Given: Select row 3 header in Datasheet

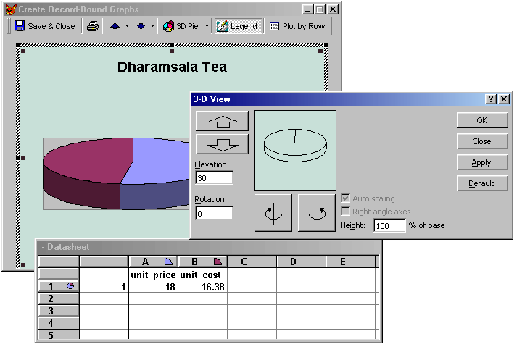Looking at the screenshot, I should tap(58, 311).
